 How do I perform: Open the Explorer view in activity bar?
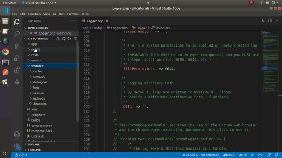point(17,22)
